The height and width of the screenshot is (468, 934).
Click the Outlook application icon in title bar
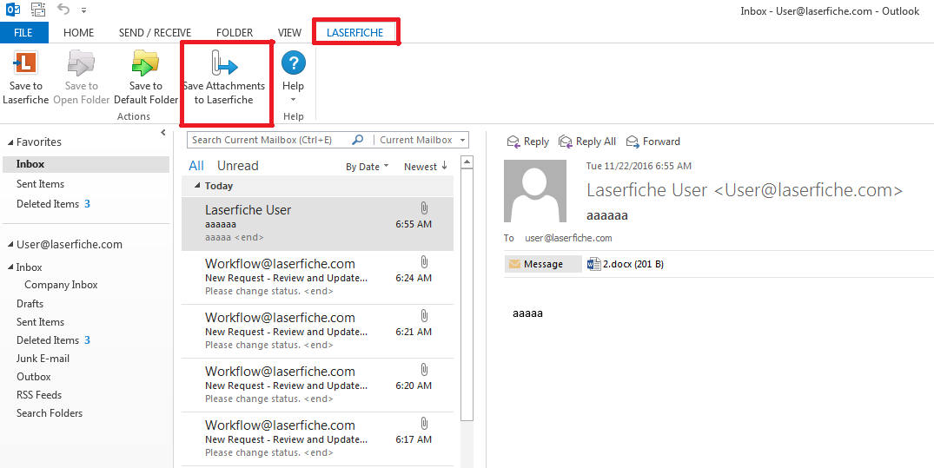pyautogui.click(x=13, y=10)
